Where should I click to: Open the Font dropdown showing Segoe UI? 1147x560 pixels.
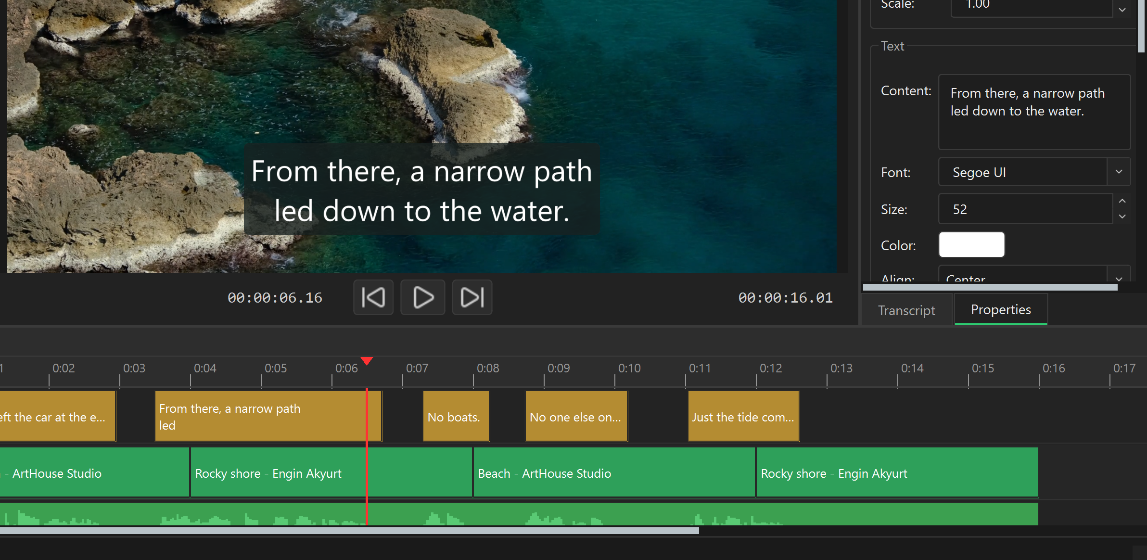(x=1034, y=172)
